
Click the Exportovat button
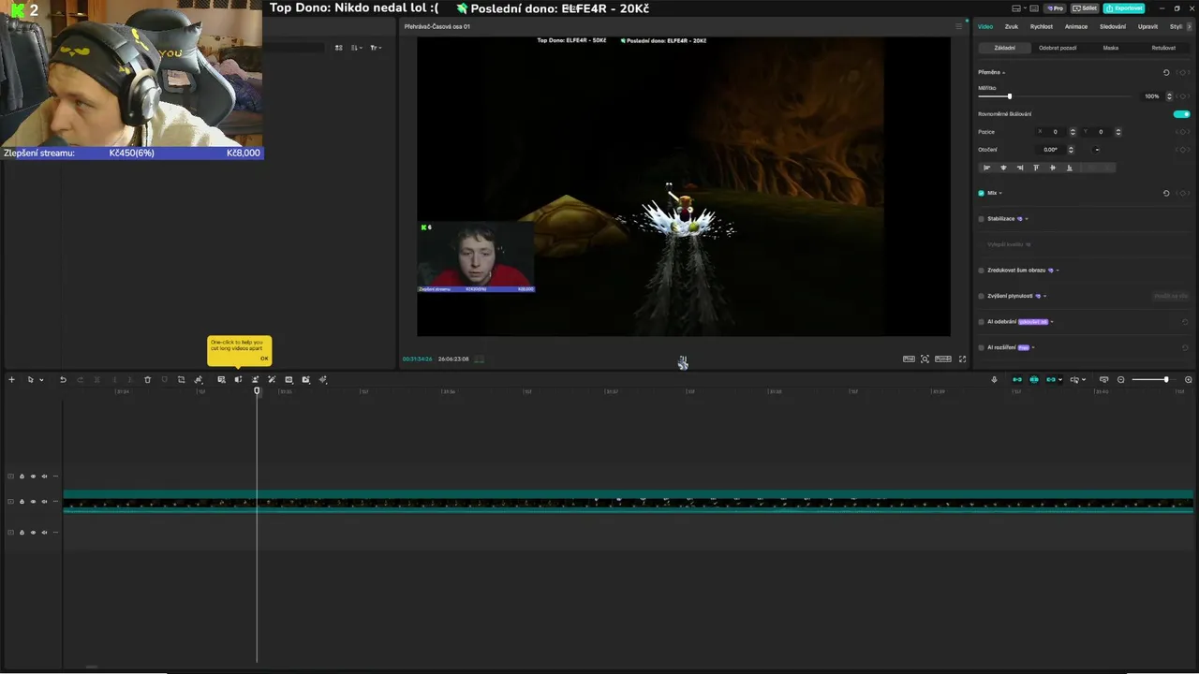1124,7
